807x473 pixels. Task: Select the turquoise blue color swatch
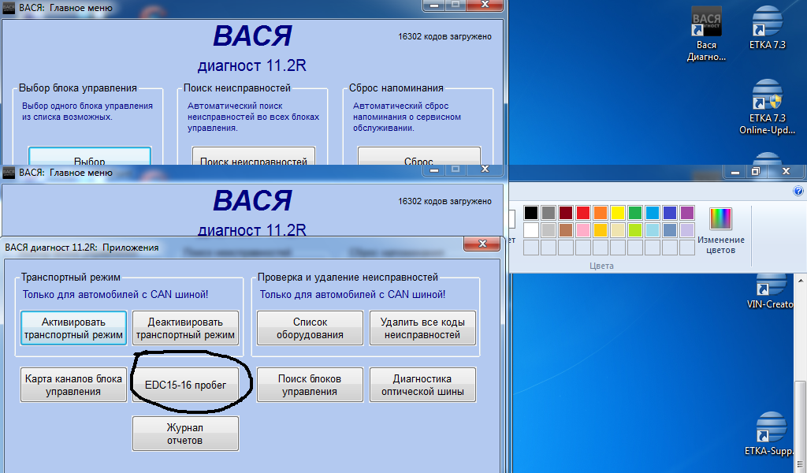[653, 213]
